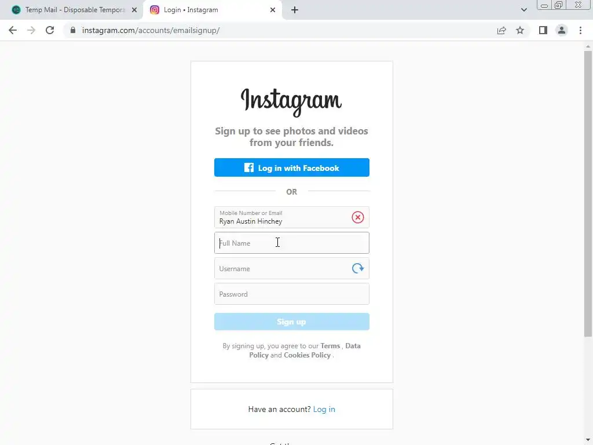Open the share page icon in address bar
This screenshot has height=445, width=593.
[x=502, y=30]
